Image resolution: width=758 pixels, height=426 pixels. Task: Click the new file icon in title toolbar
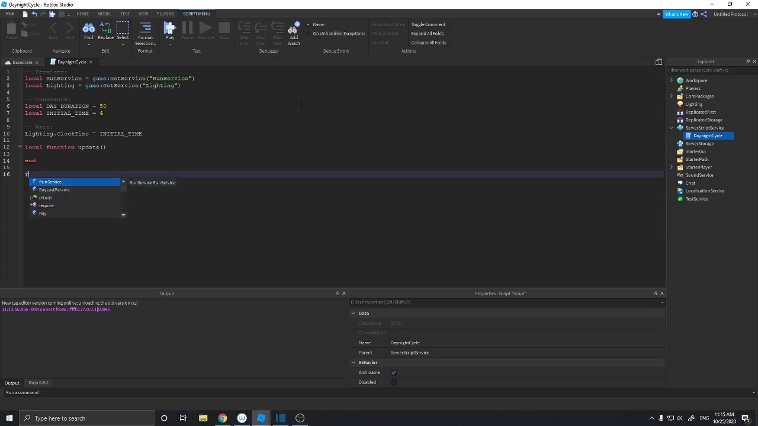point(25,14)
